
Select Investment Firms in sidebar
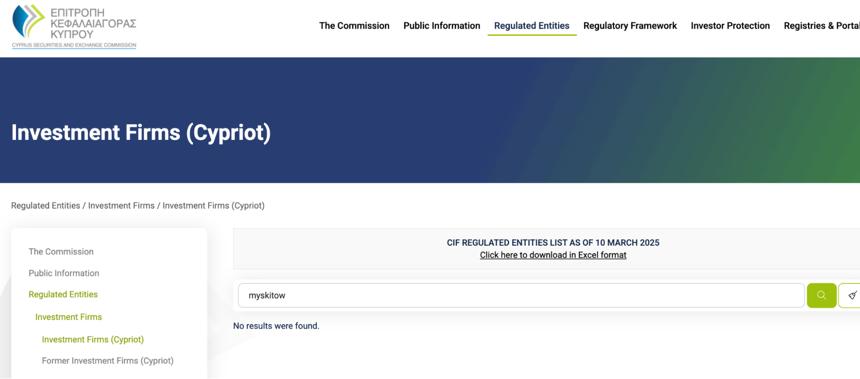(68, 317)
